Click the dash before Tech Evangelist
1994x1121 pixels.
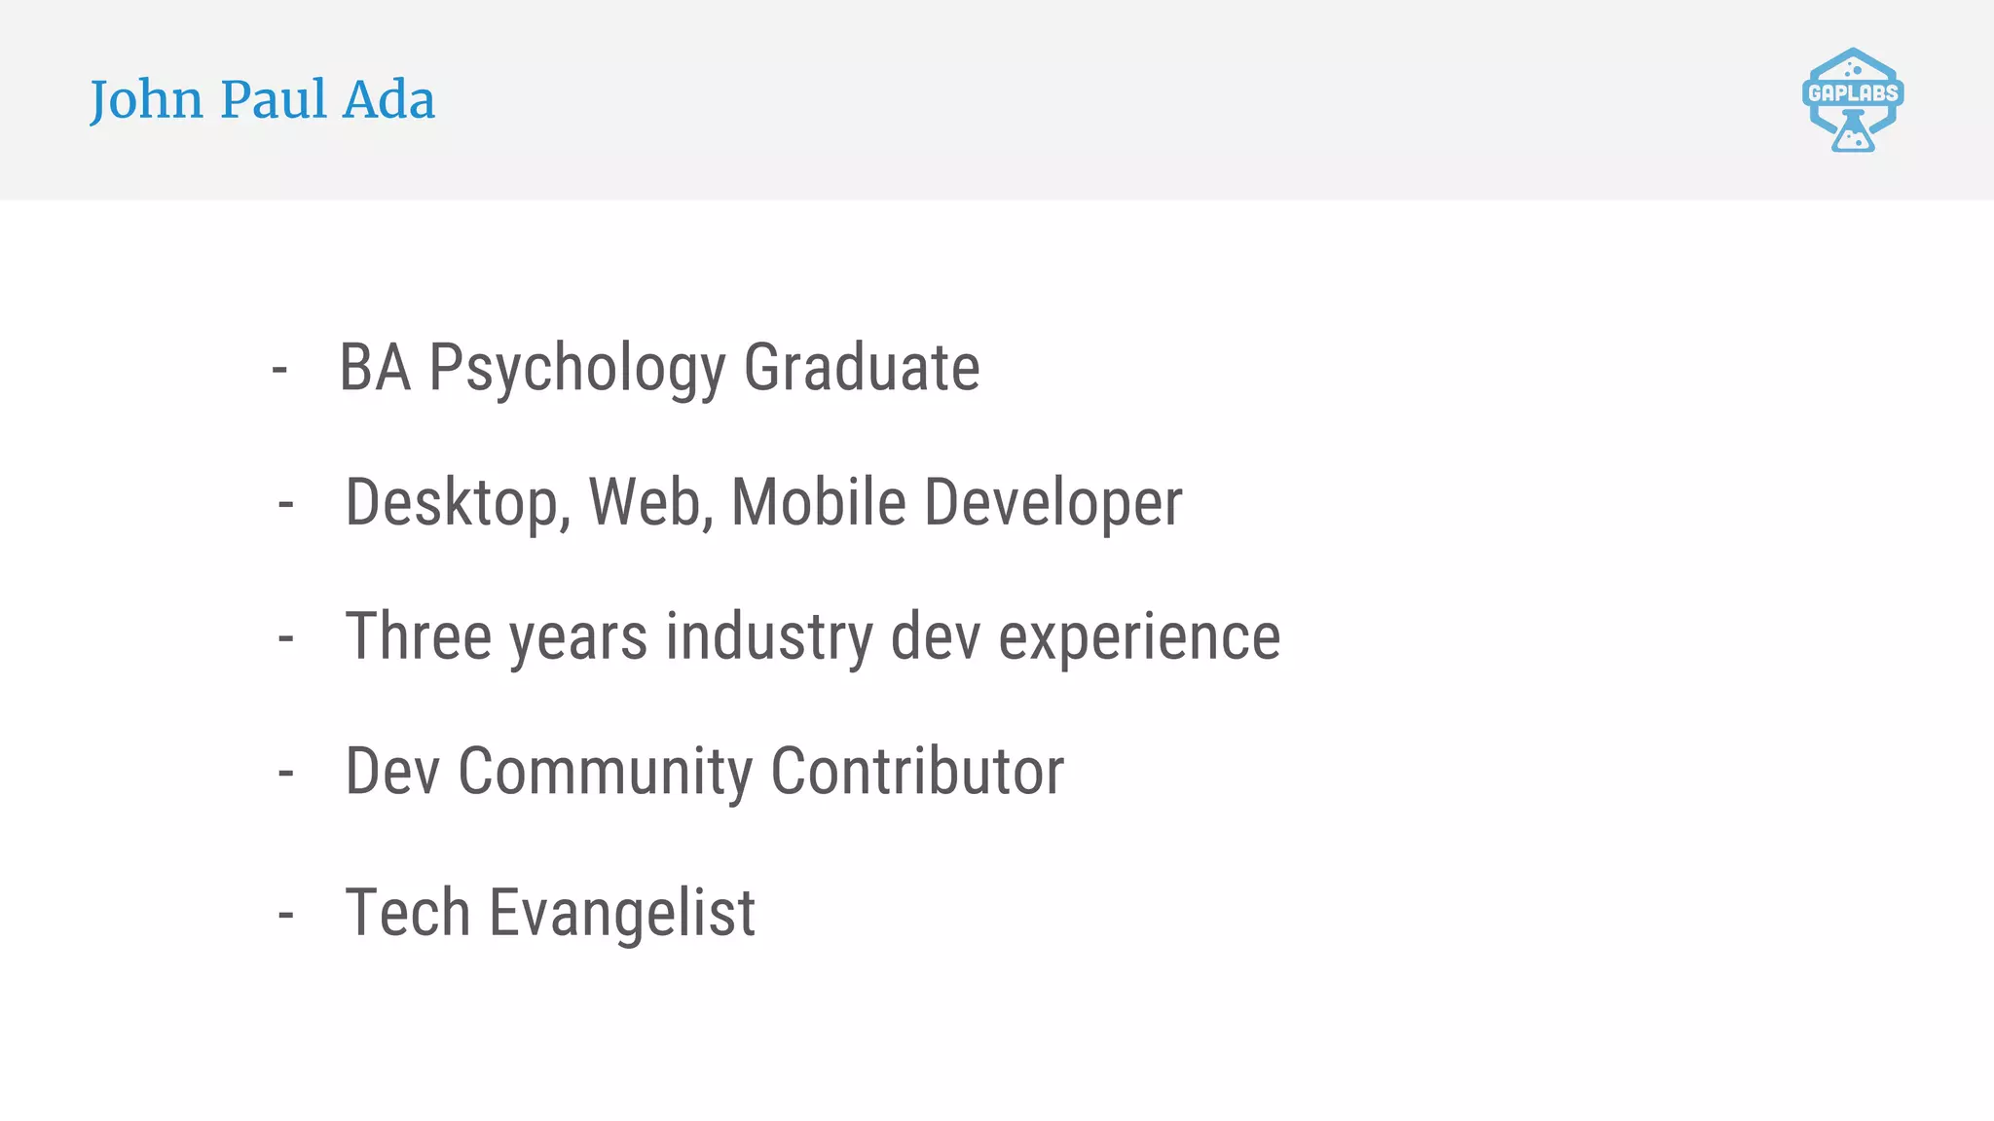coord(285,916)
